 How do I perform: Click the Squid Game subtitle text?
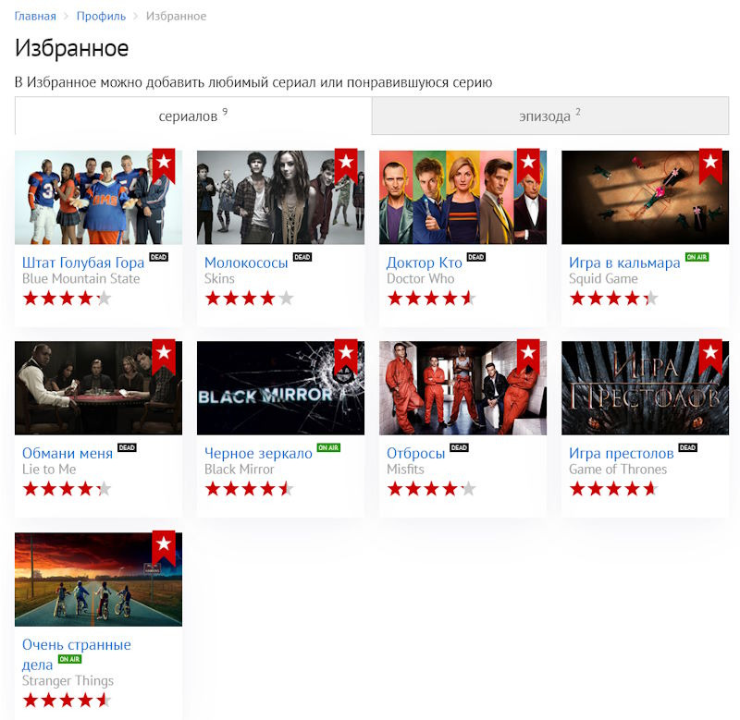pos(603,278)
